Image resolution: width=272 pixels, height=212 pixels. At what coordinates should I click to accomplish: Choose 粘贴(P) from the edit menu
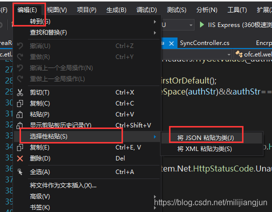[x=86, y=114]
